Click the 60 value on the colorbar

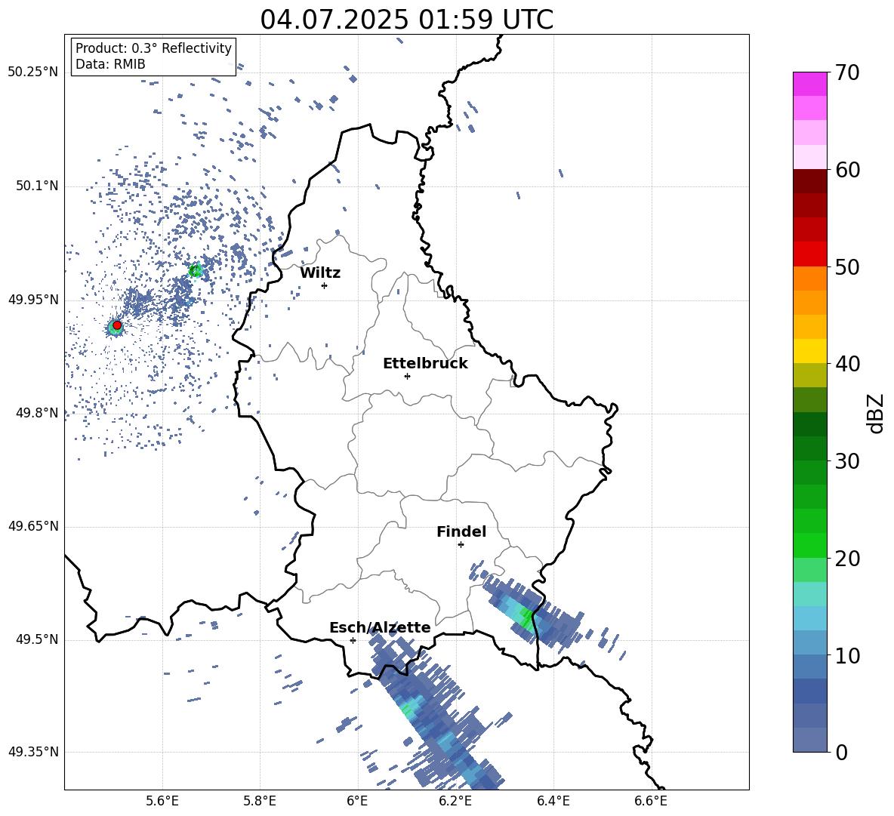846,170
